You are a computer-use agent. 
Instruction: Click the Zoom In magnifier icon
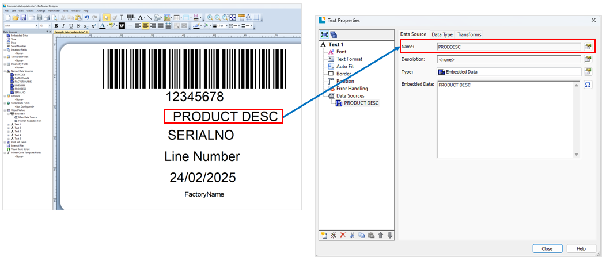click(210, 18)
